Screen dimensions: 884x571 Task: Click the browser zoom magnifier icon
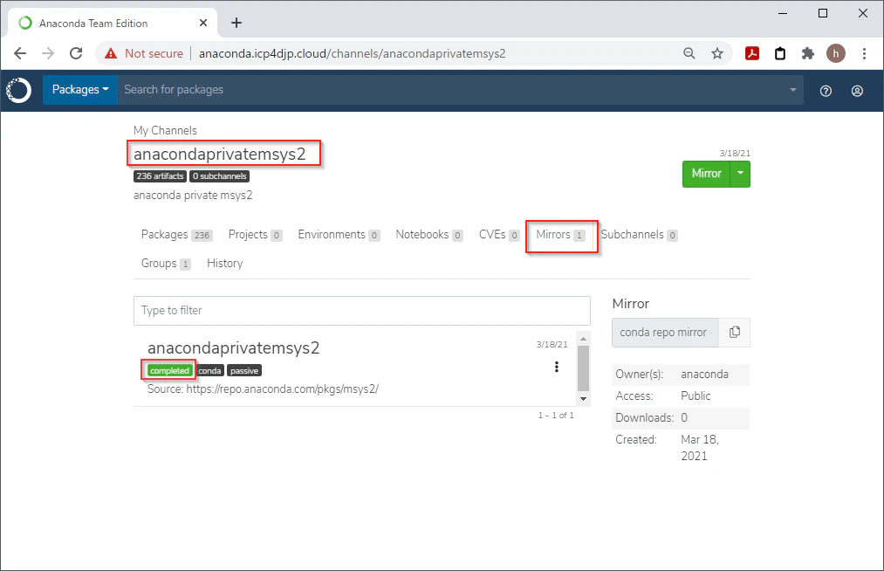point(689,53)
